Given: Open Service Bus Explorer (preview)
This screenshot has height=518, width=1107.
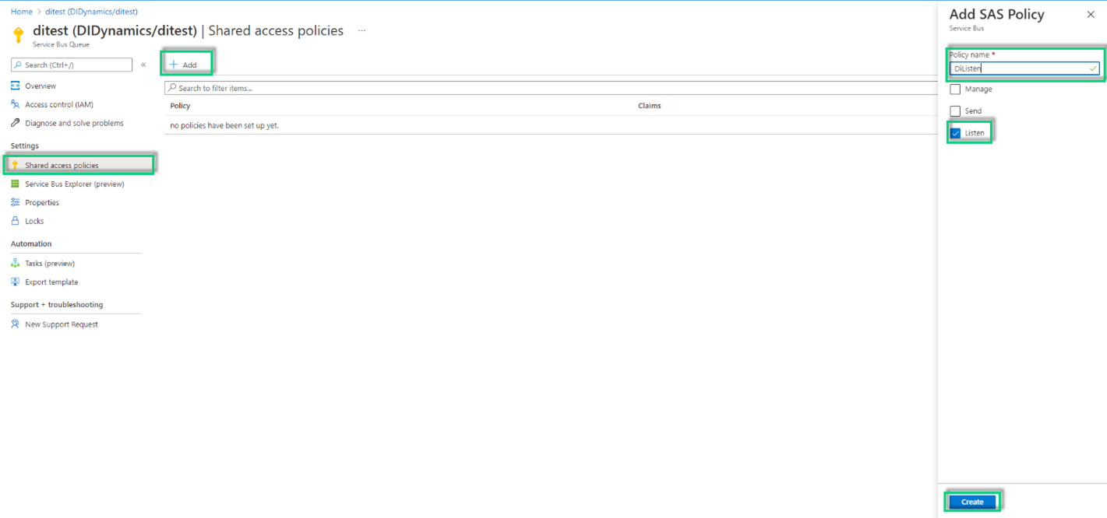Looking at the screenshot, I should (75, 184).
